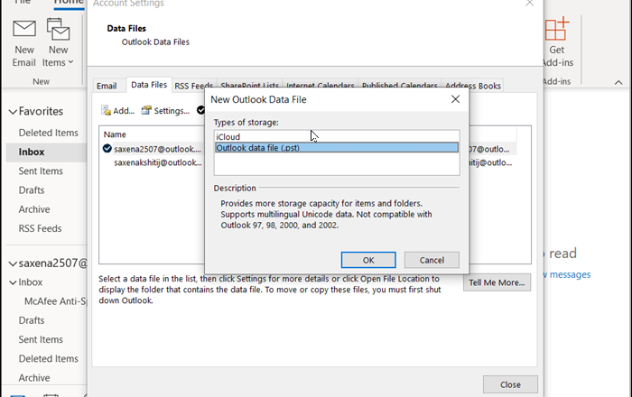Close the New Outlook Data File dialog
This screenshot has width=632, height=397.
pos(455,99)
